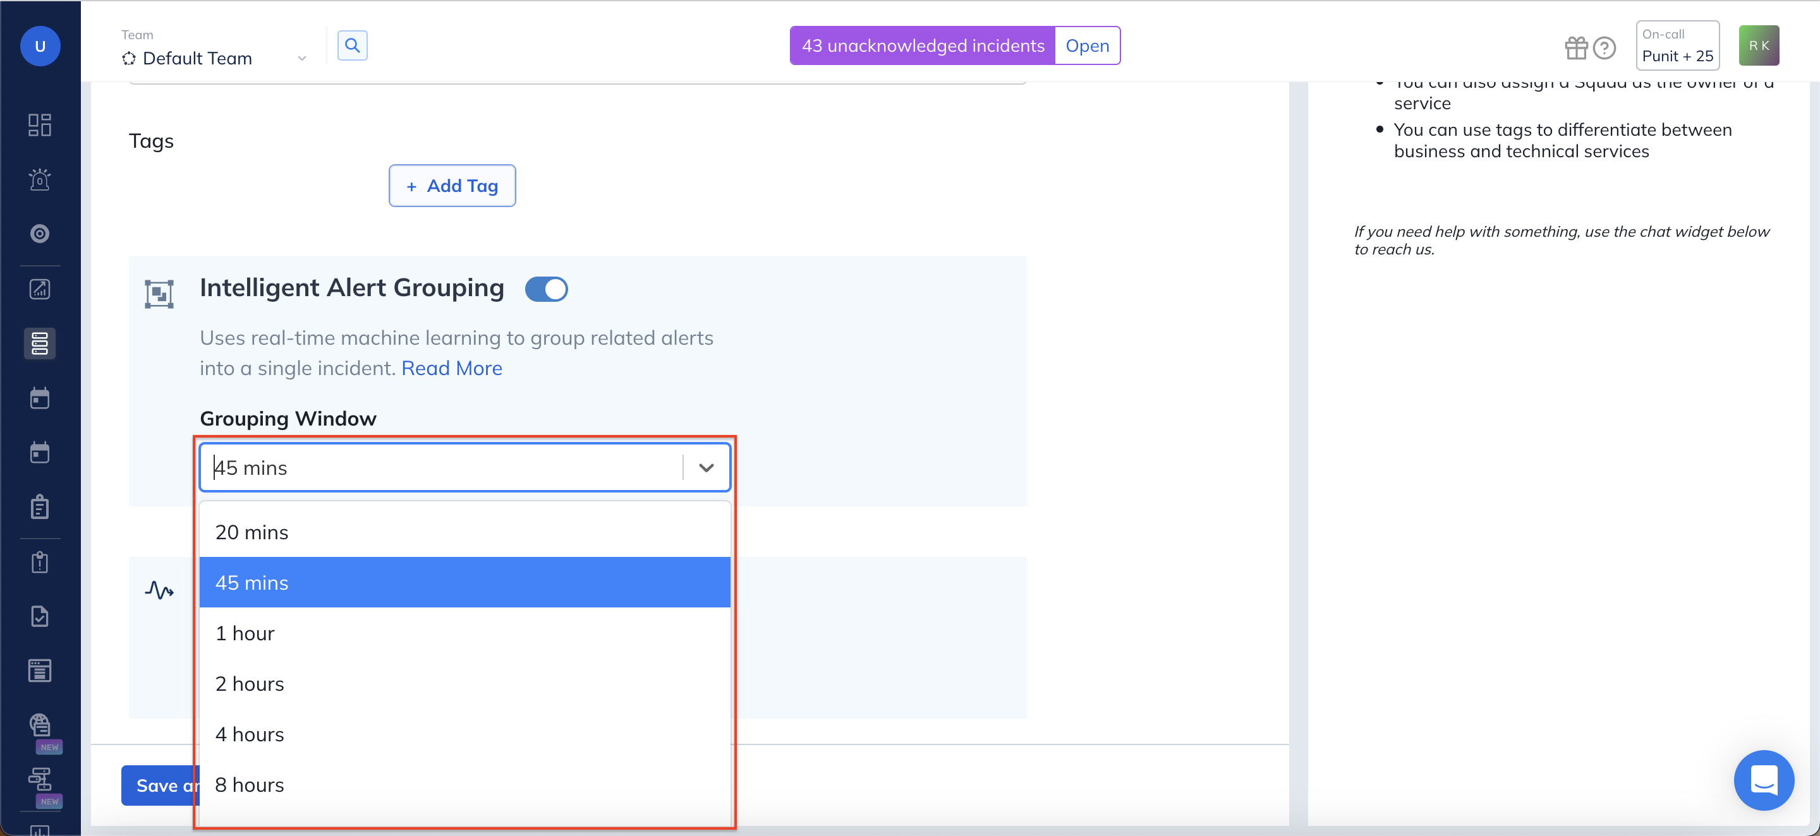The image size is (1820, 836).
Task: Toggle Intelligent Alert Grouping switch
Action: pyautogui.click(x=546, y=289)
